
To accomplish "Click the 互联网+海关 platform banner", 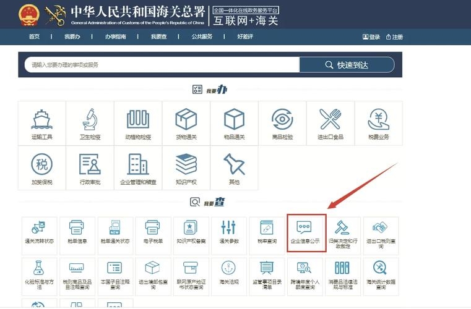I will 246,17.
